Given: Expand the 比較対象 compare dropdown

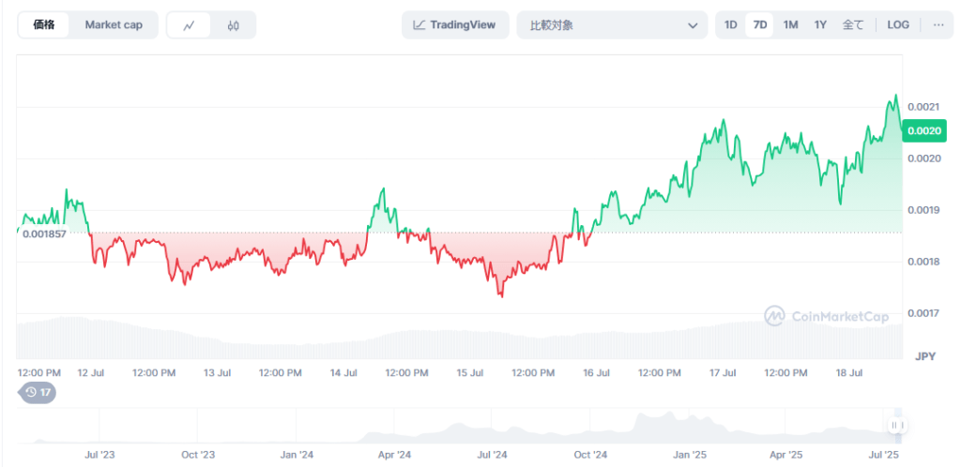Looking at the screenshot, I should click(610, 25).
